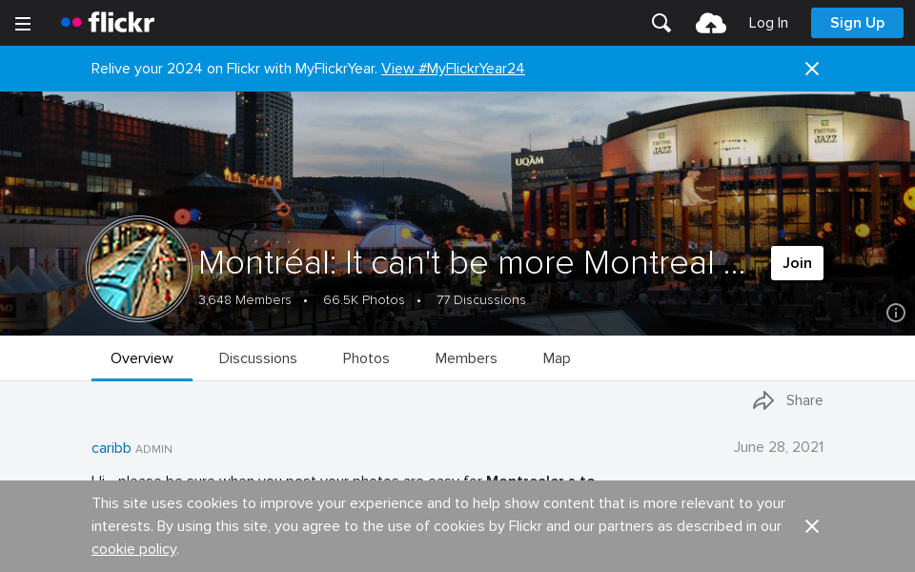Switch to the Discussions tab
The width and height of the screenshot is (915, 572).
tap(257, 358)
